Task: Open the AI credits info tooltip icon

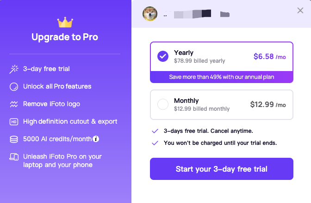Action: tap(96, 139)
